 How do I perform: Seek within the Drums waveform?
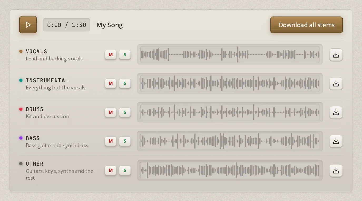230,112
